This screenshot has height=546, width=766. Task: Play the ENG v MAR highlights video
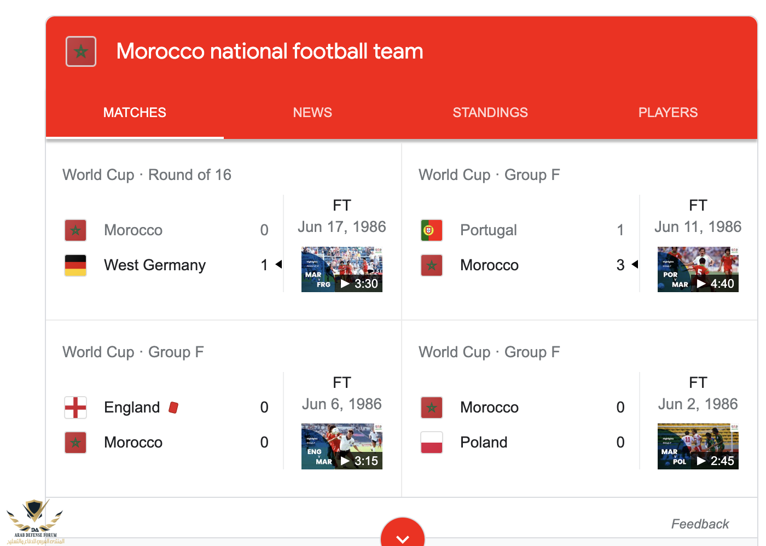click(342, 446)
